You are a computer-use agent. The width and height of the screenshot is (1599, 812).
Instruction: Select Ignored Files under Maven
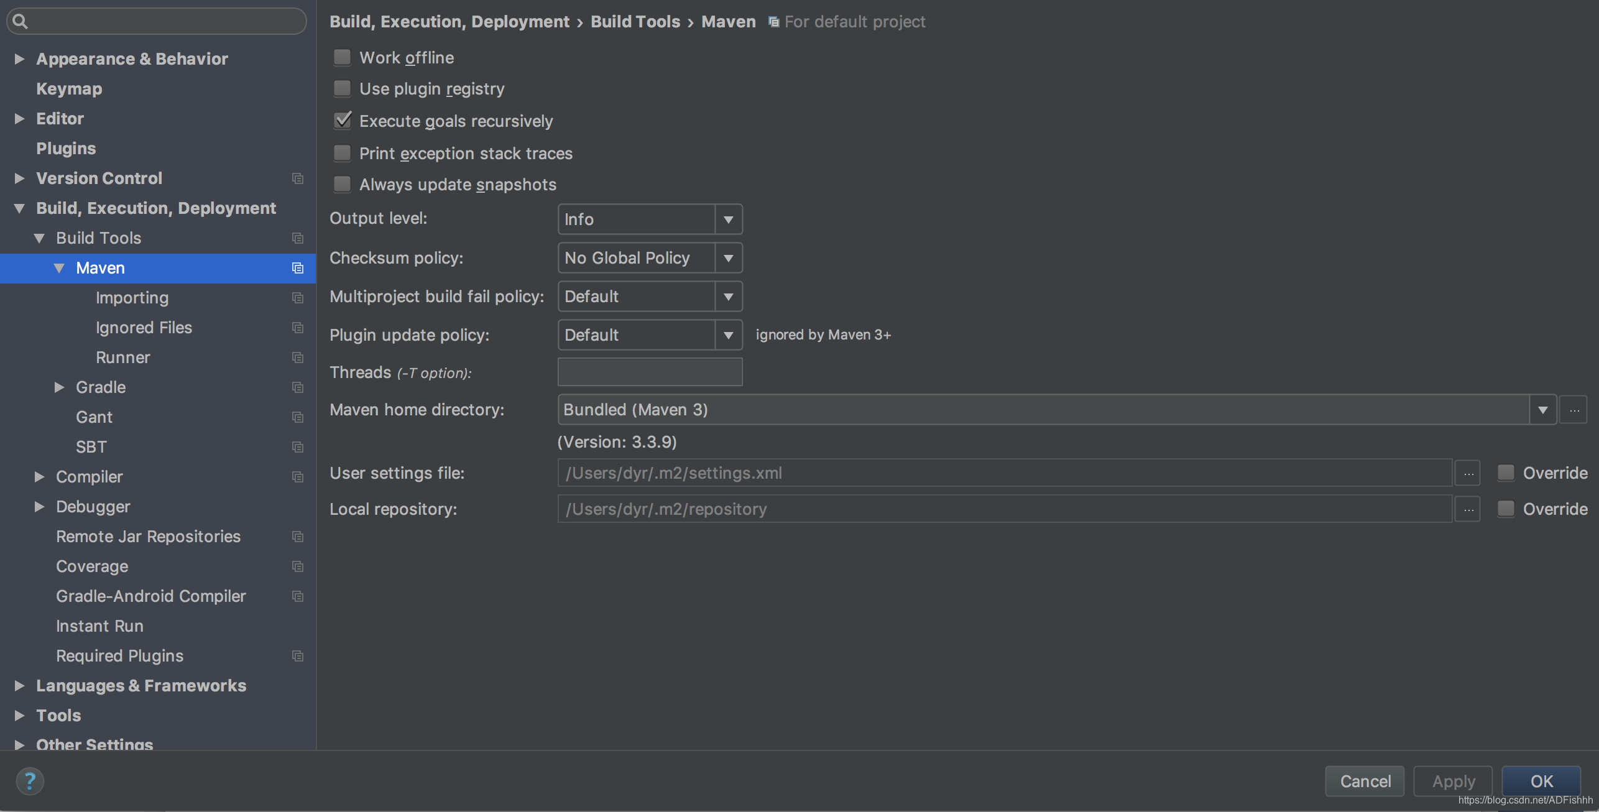[x=144, y=327]
